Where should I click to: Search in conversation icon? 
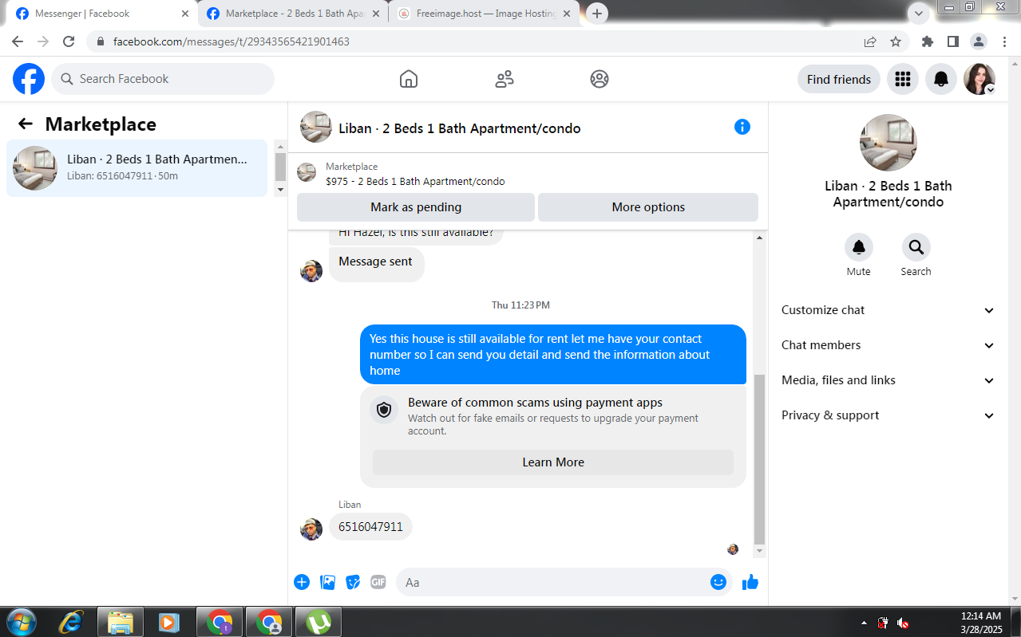tap(916, 247)
